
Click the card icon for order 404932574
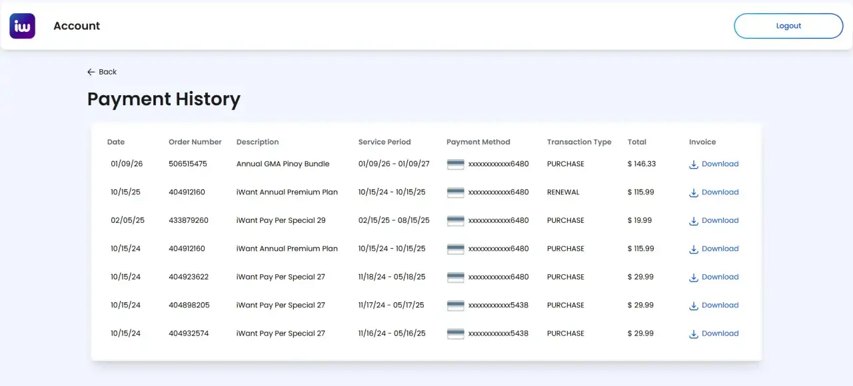pyautogui.click(x=456, y=333)
